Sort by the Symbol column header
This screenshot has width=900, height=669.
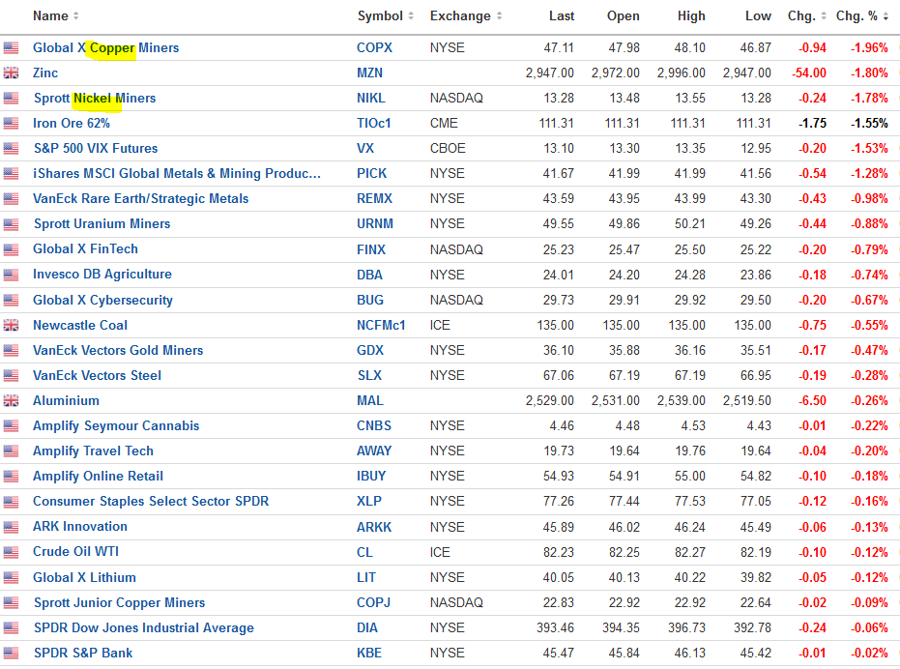(385, 16)
